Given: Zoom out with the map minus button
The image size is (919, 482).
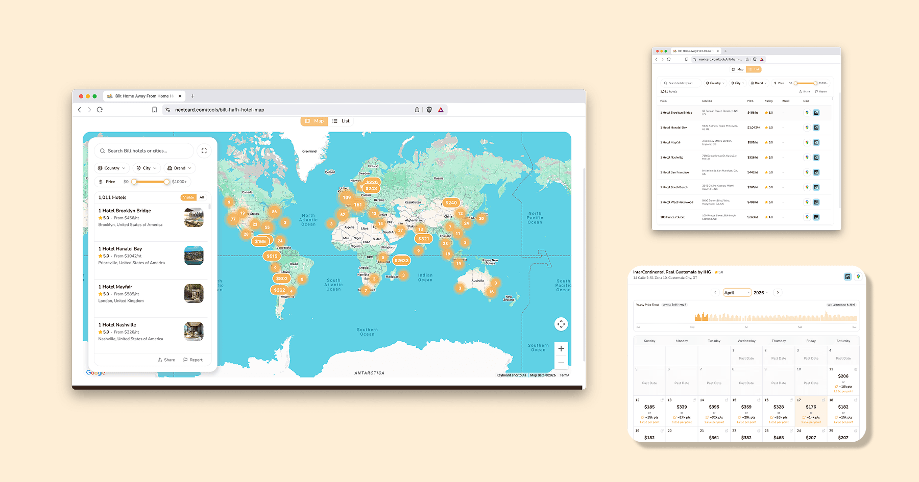Looking at the screenshot, I should point(561,362).
